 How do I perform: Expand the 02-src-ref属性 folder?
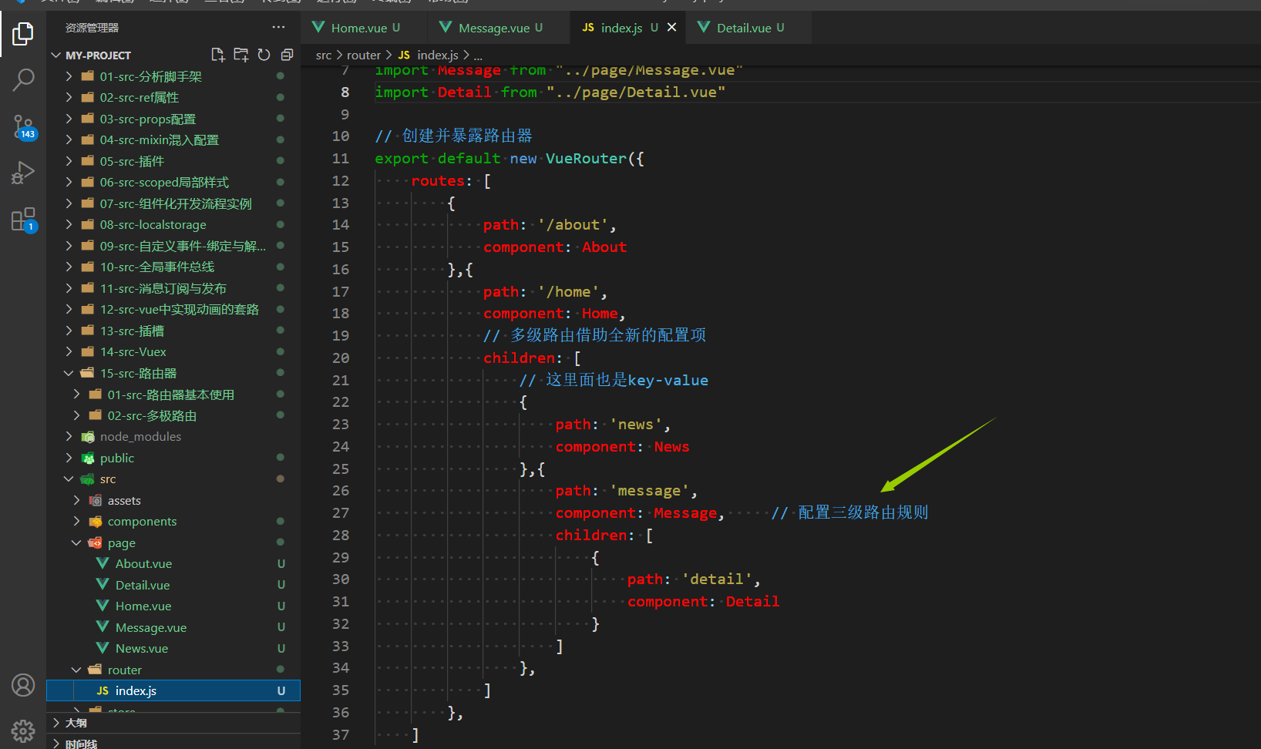pos(69,97)
